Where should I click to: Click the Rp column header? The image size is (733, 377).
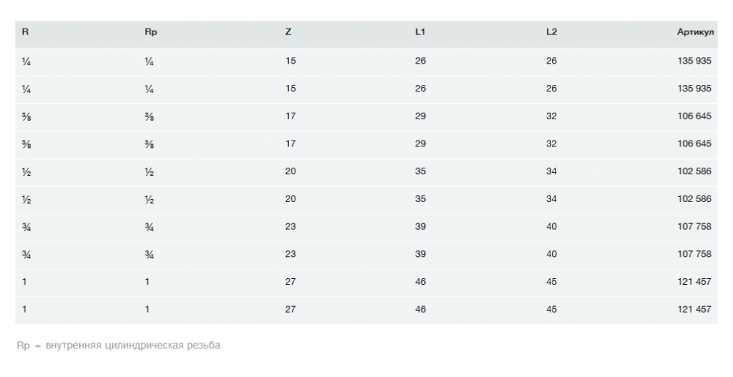click(151, 33)
